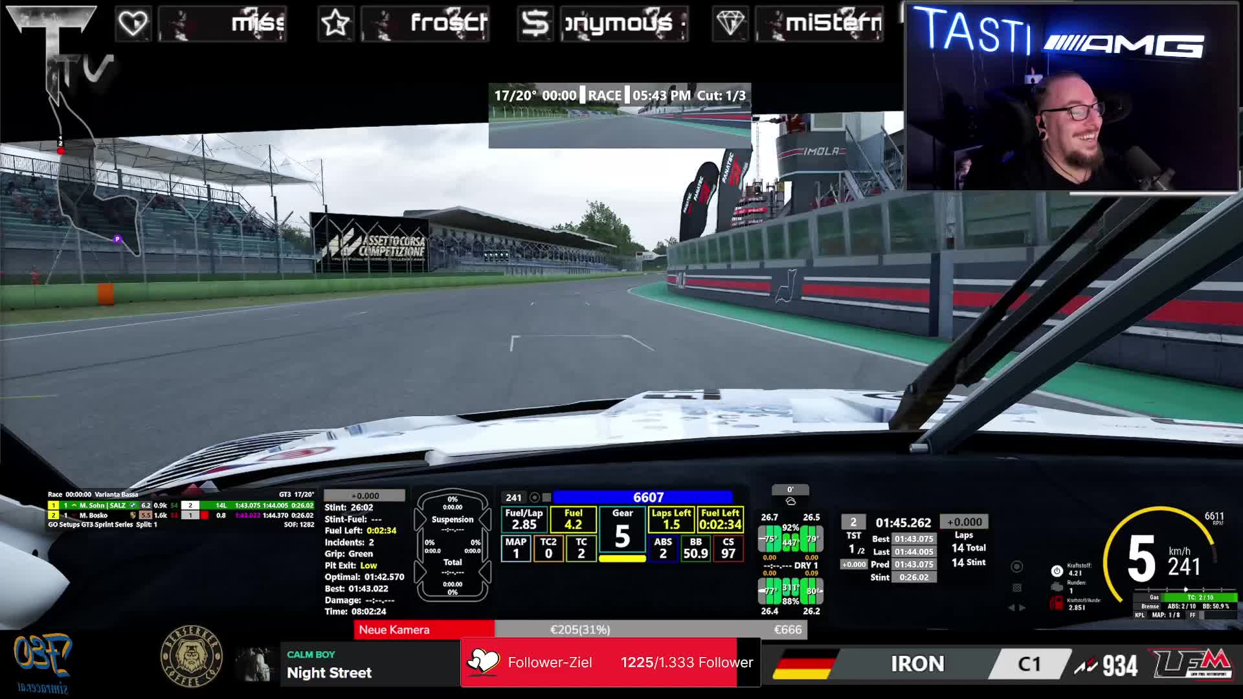This screenshot has height=699, width=1243.
Task: Click the engine icon beside Runden
Action: (x=1057, y=587)
